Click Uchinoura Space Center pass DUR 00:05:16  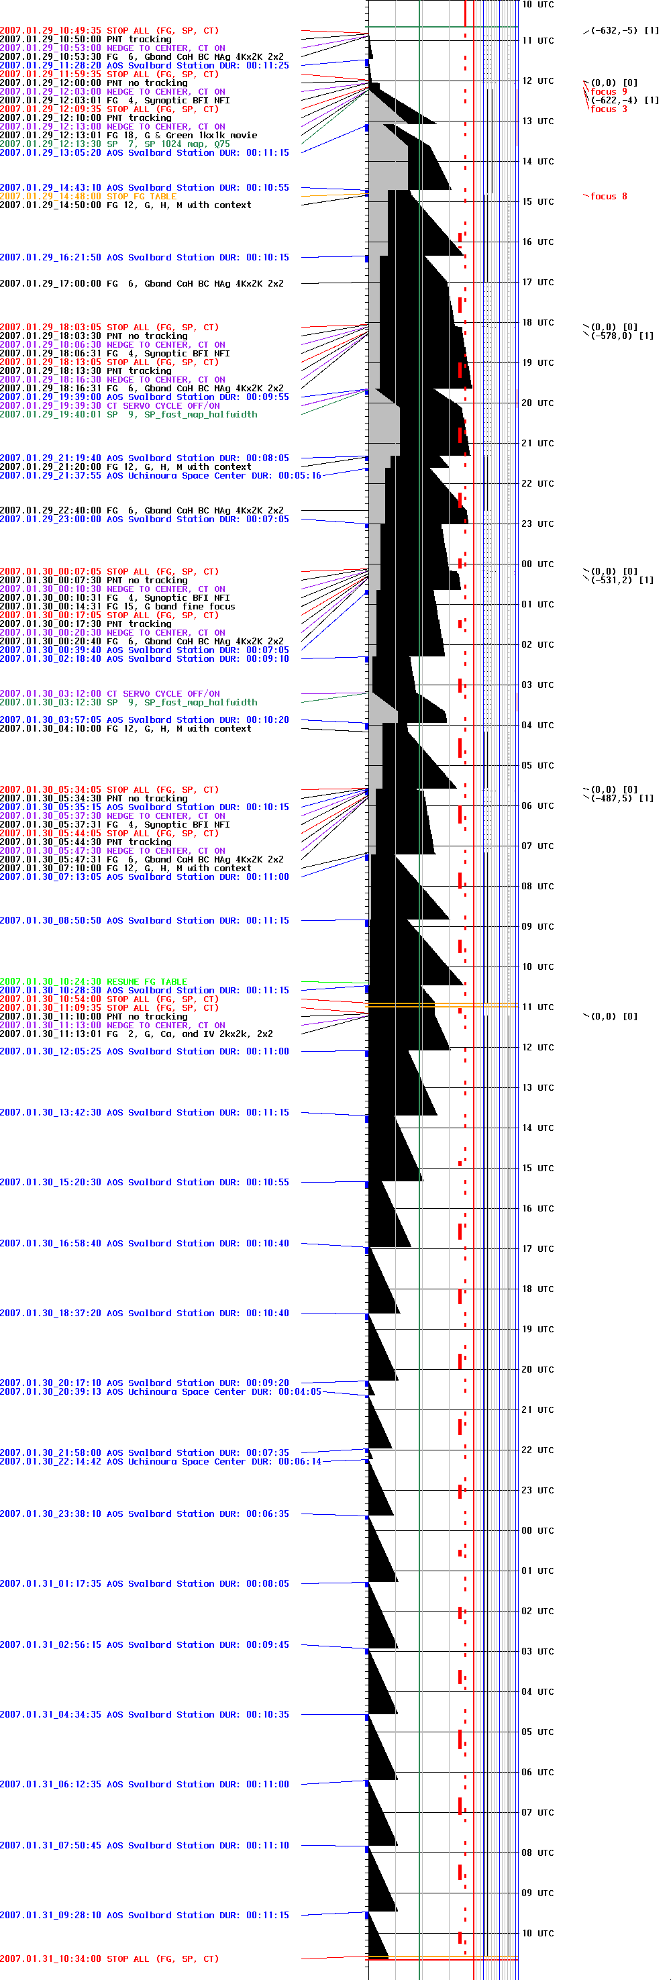160,476
